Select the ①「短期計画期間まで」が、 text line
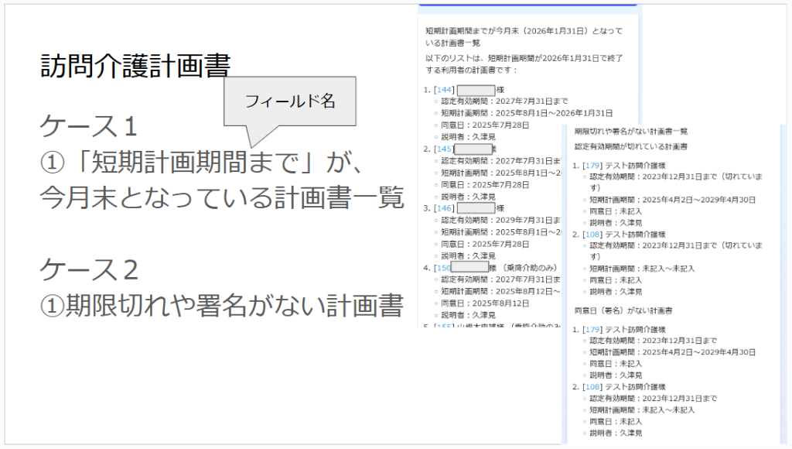The height and width of the screenshot is (449, 792). tap(201, 163)
